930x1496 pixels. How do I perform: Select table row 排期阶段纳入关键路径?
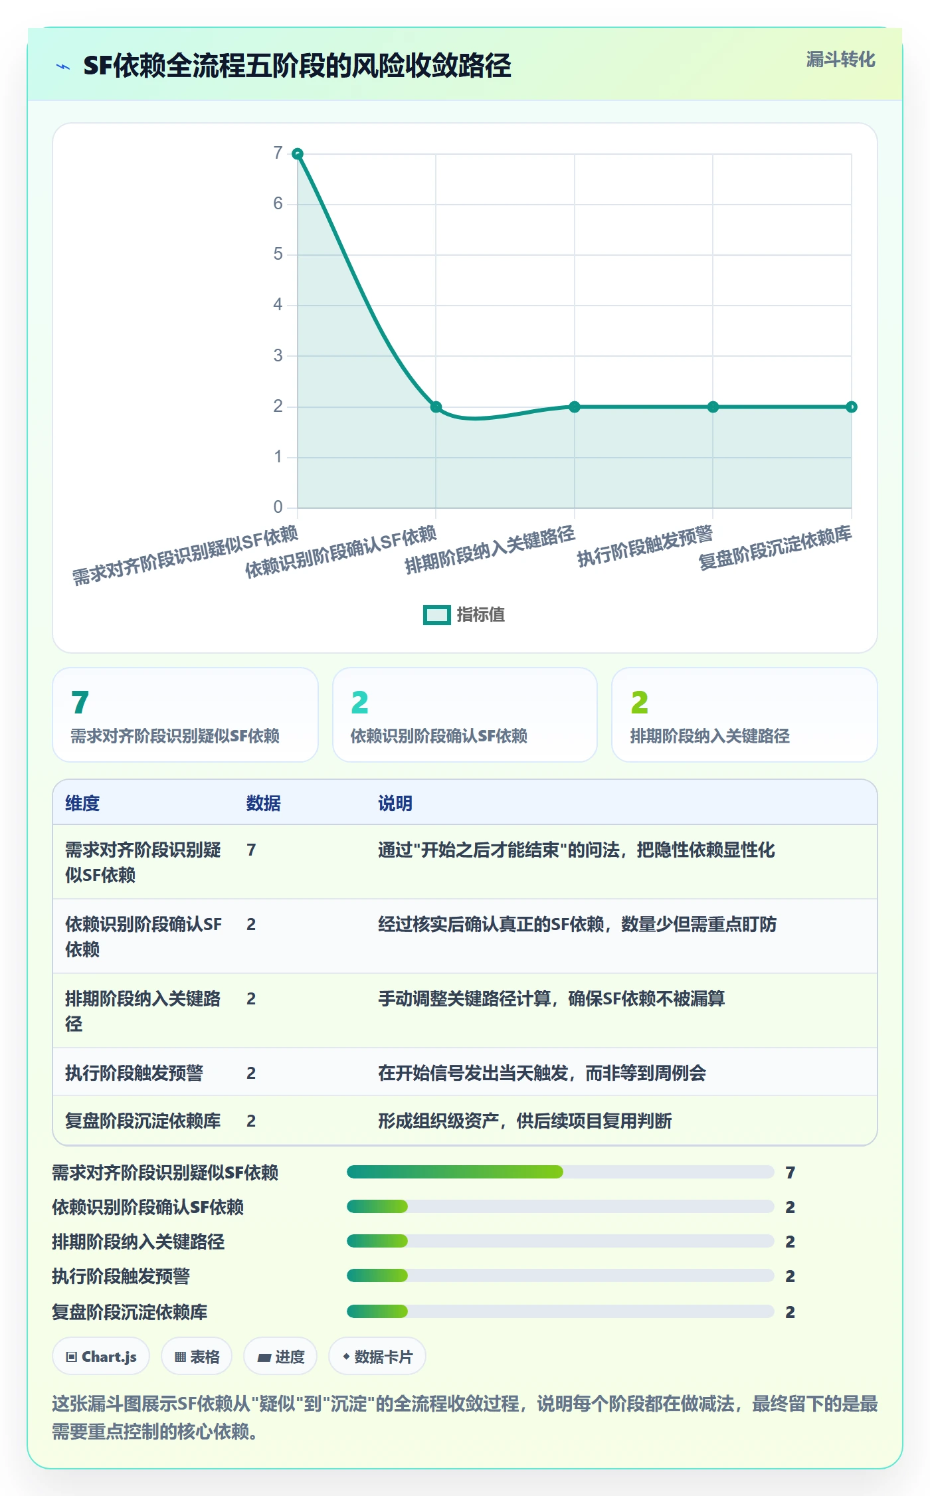465,1011
